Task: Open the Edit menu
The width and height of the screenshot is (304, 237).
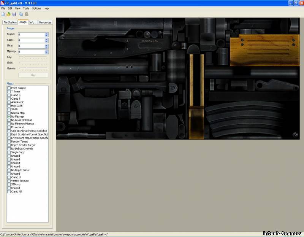Action: pyautogui.click(x=10, y=8)
